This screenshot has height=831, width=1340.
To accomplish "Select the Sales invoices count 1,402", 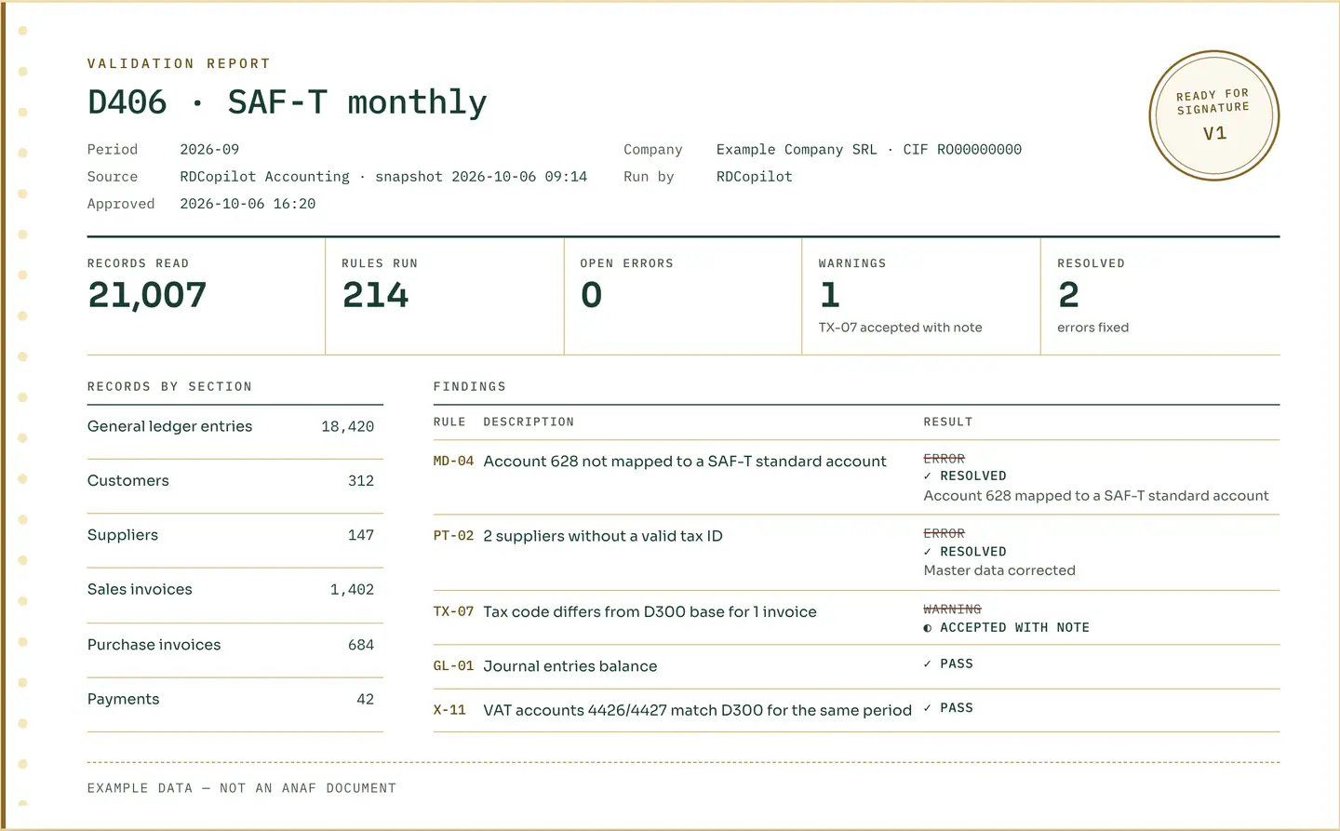I will tap(352, 589).
